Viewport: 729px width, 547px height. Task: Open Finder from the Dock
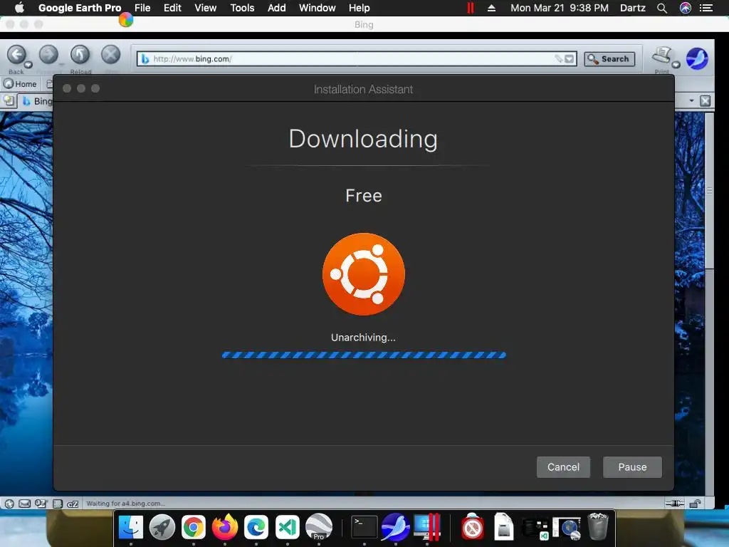click(131, 527)
